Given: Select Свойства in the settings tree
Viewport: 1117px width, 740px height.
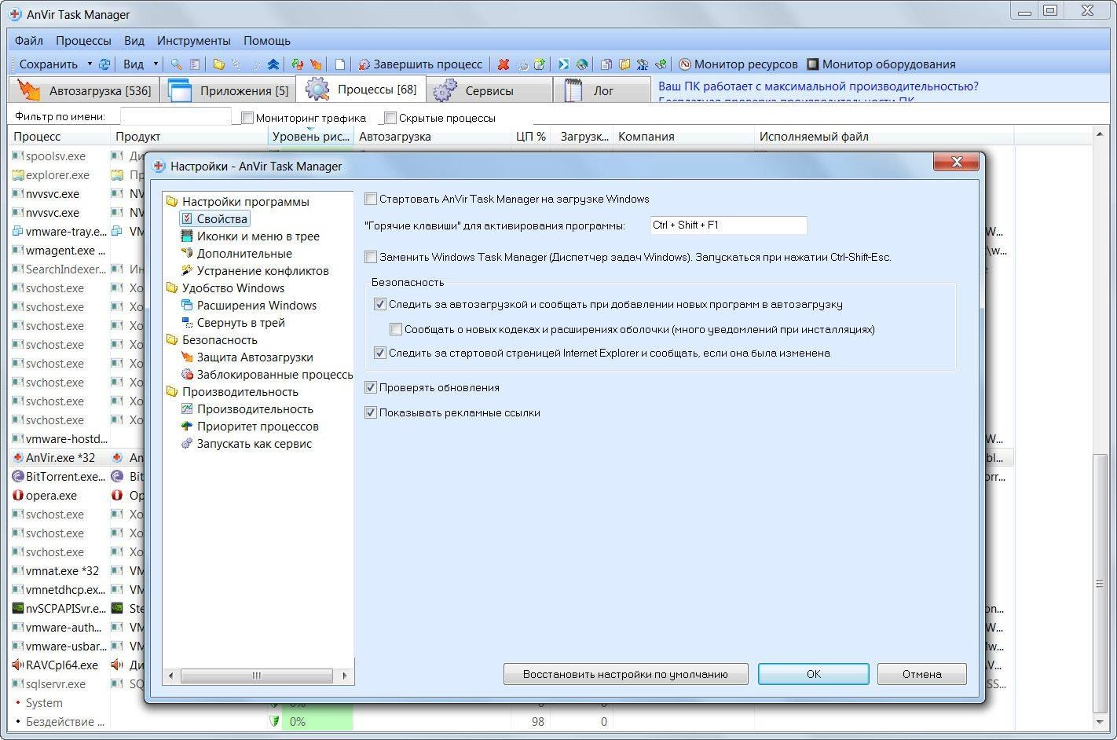Looking at the screenshot, I should click(215, 219).
